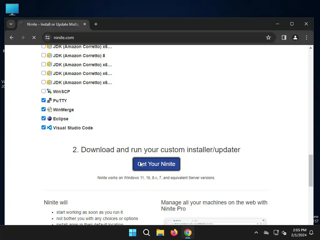Select the Ninite - Install or Update tab

coord(53,24)
